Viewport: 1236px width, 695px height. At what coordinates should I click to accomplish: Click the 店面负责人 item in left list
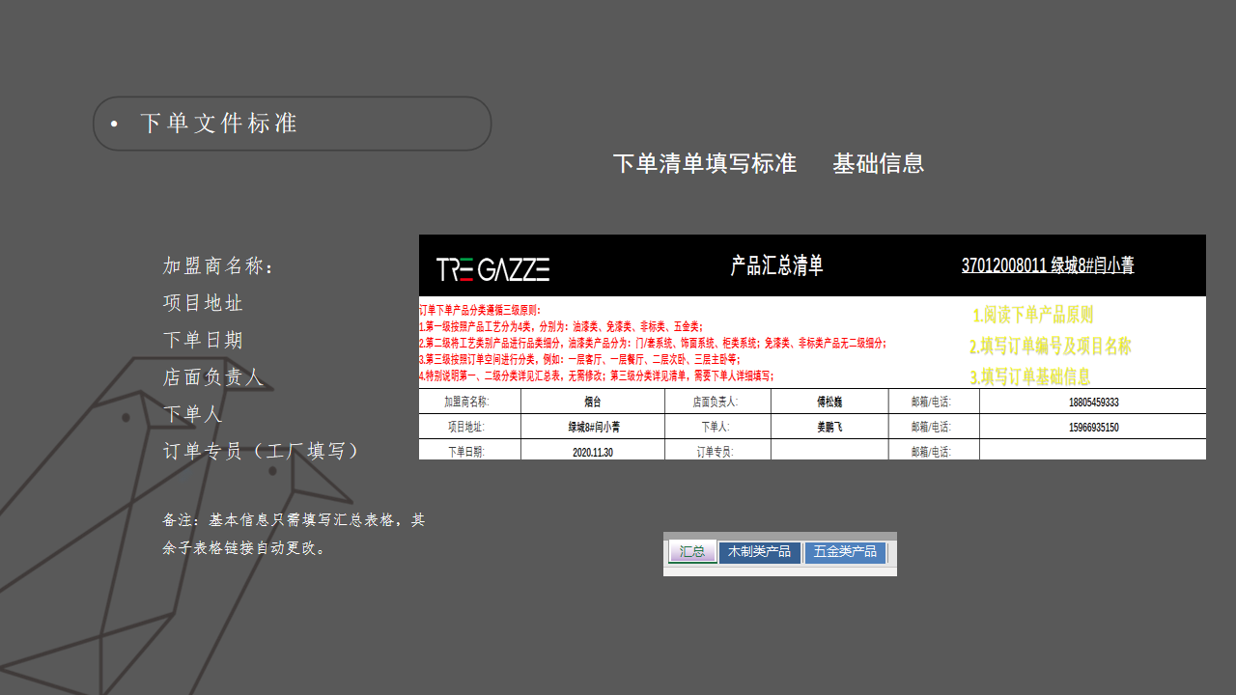pos(213,376)
